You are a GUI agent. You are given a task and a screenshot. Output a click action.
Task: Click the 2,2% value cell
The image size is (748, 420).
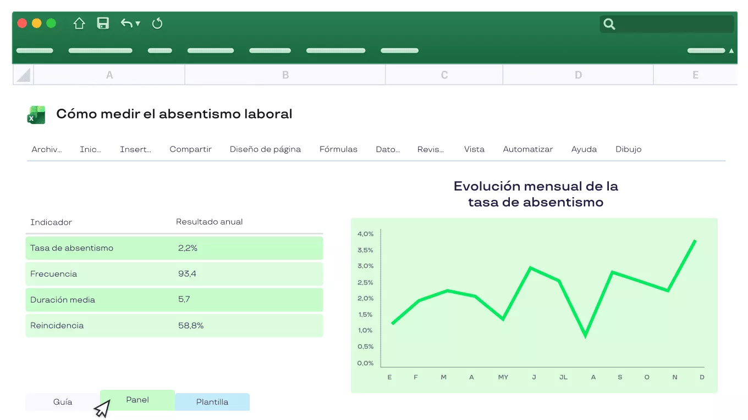[x=188, y=248]
